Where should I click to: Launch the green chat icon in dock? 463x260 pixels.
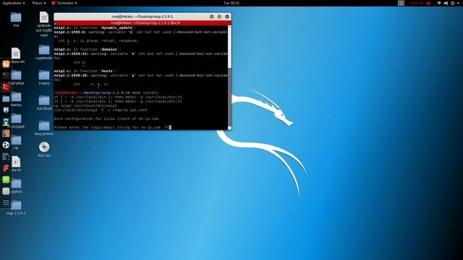point(6,180)
